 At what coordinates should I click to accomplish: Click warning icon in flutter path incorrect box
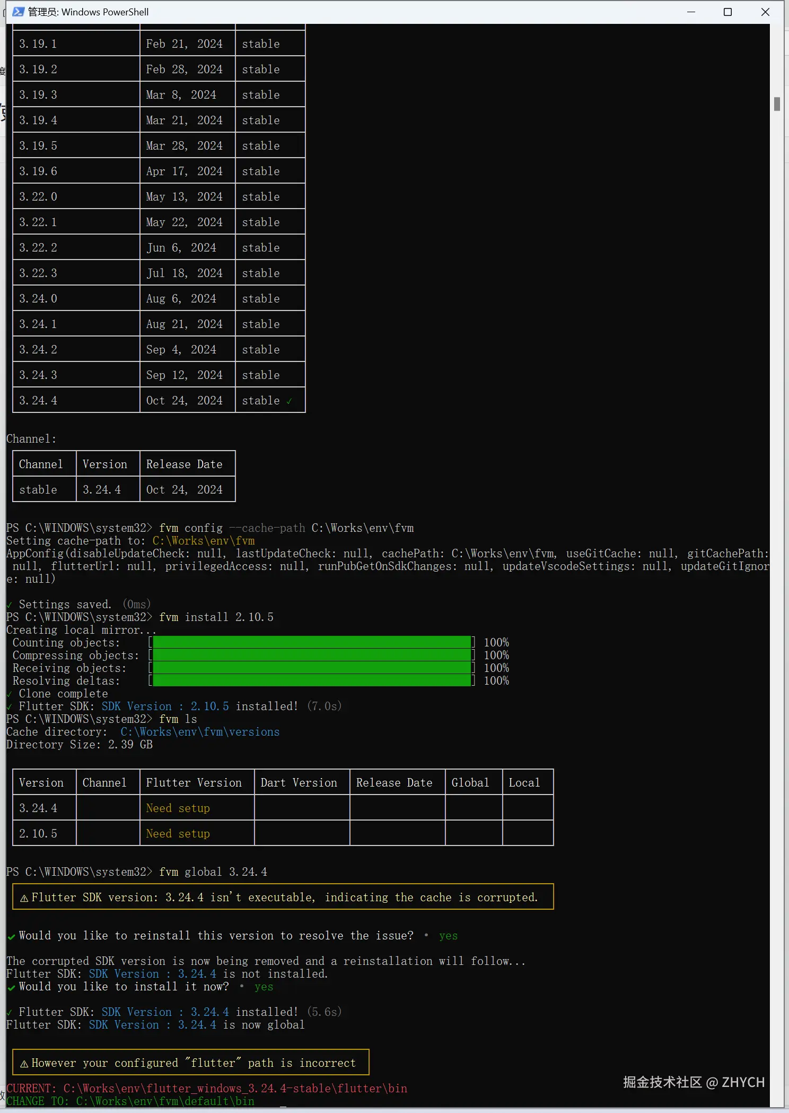[24, 1064]
